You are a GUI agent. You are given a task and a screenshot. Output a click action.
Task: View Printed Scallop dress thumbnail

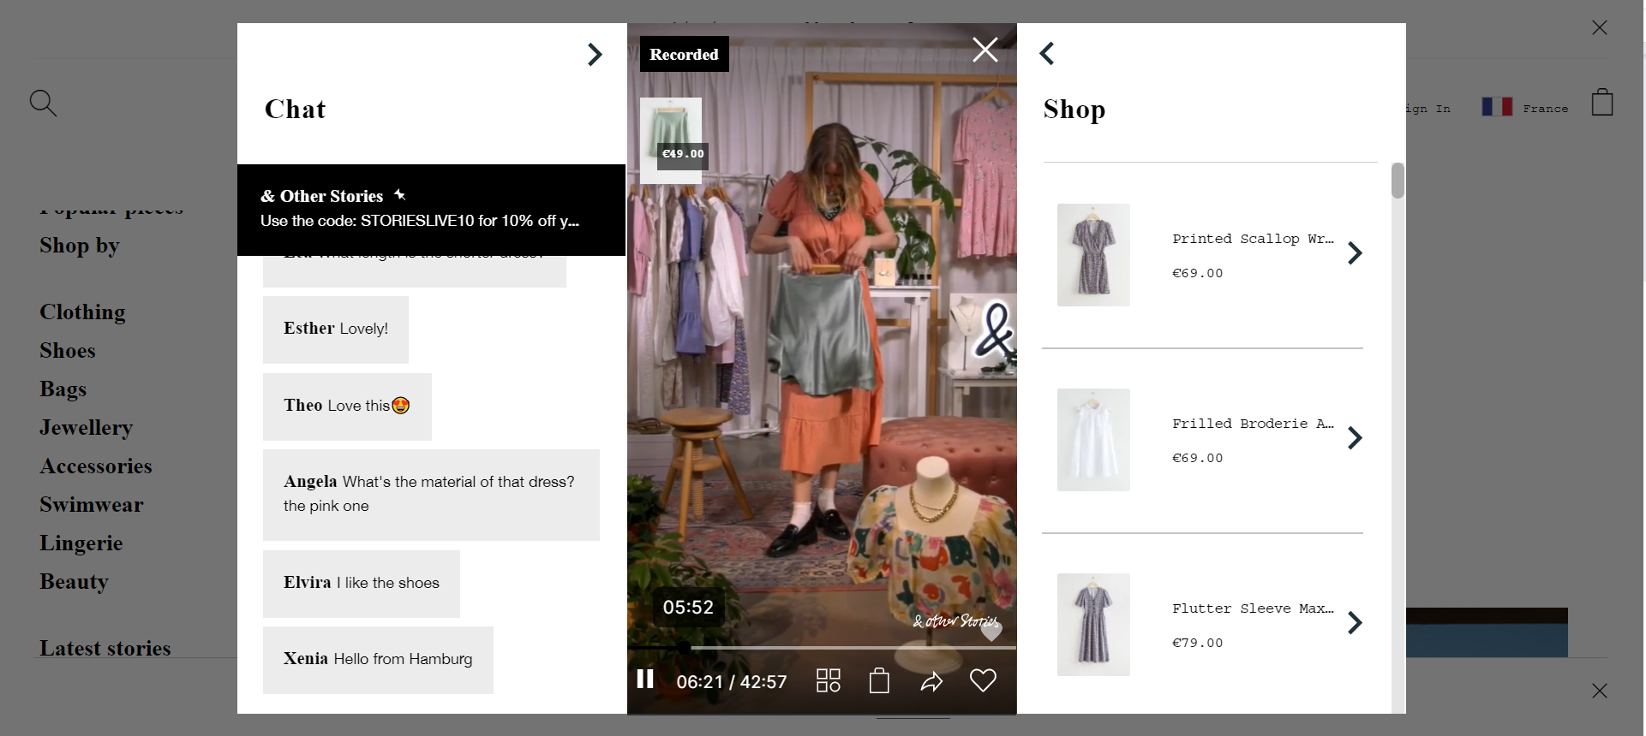pyautogui.click(x=1093, y=255)
